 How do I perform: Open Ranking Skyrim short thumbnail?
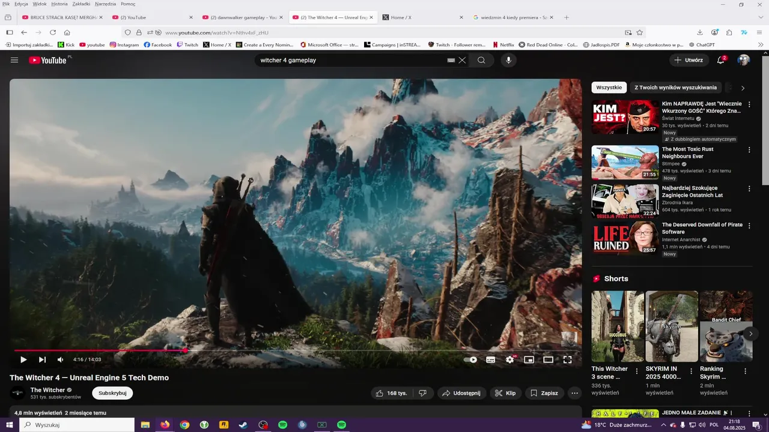coord(726,326)
